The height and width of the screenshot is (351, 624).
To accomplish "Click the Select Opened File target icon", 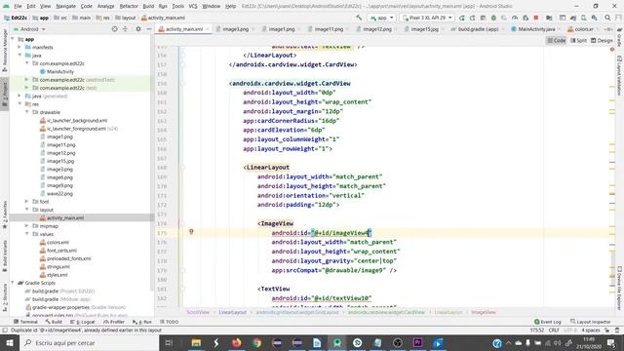I will (x=115, y=29).
